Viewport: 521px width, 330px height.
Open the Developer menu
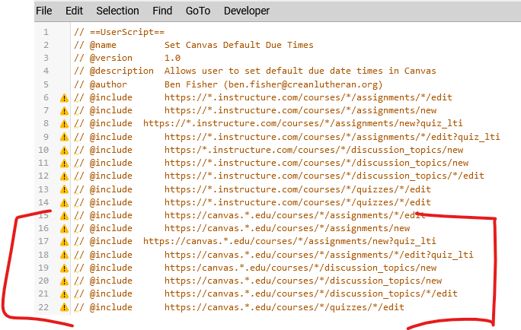click(247, 11)
